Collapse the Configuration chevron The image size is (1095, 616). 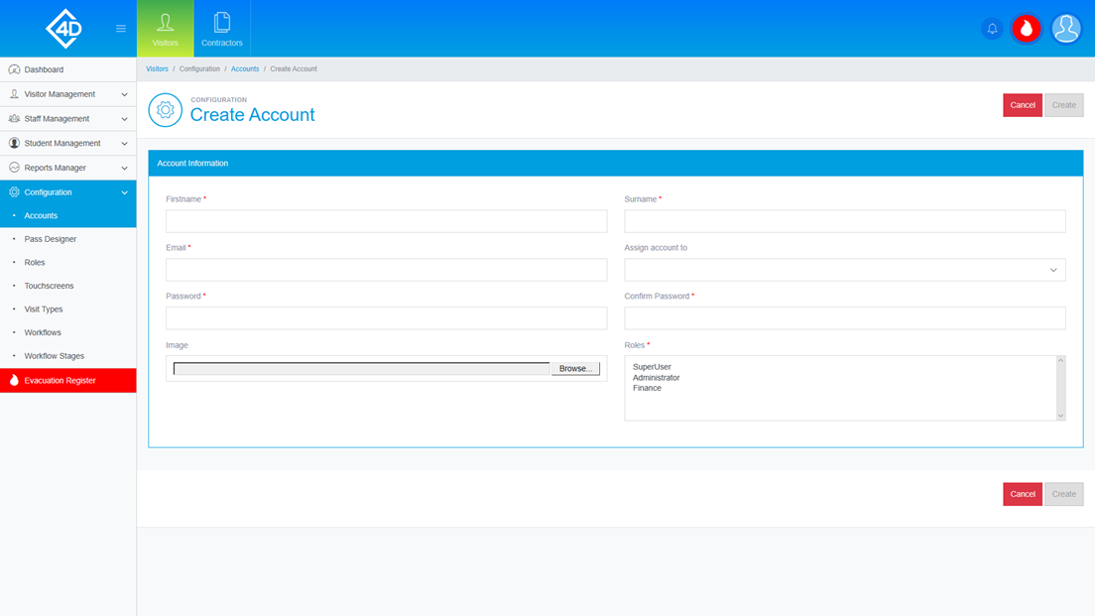(124, 192)
